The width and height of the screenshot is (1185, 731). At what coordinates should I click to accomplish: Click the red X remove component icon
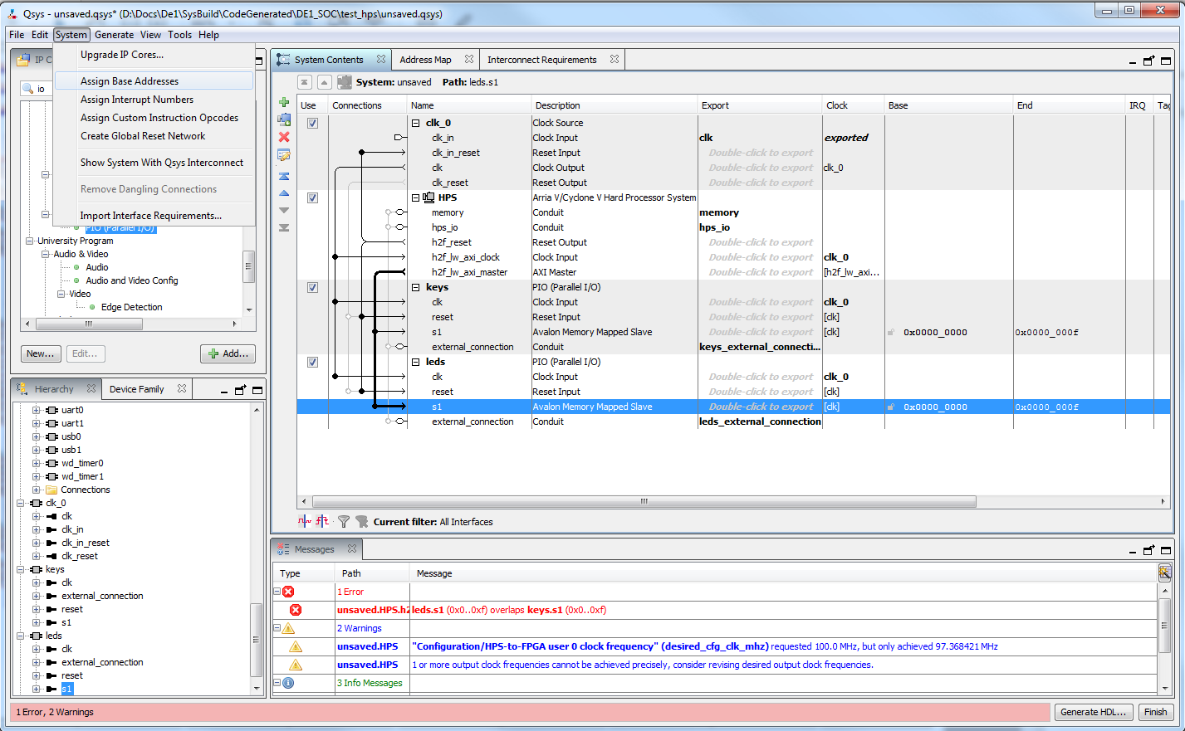284,137
